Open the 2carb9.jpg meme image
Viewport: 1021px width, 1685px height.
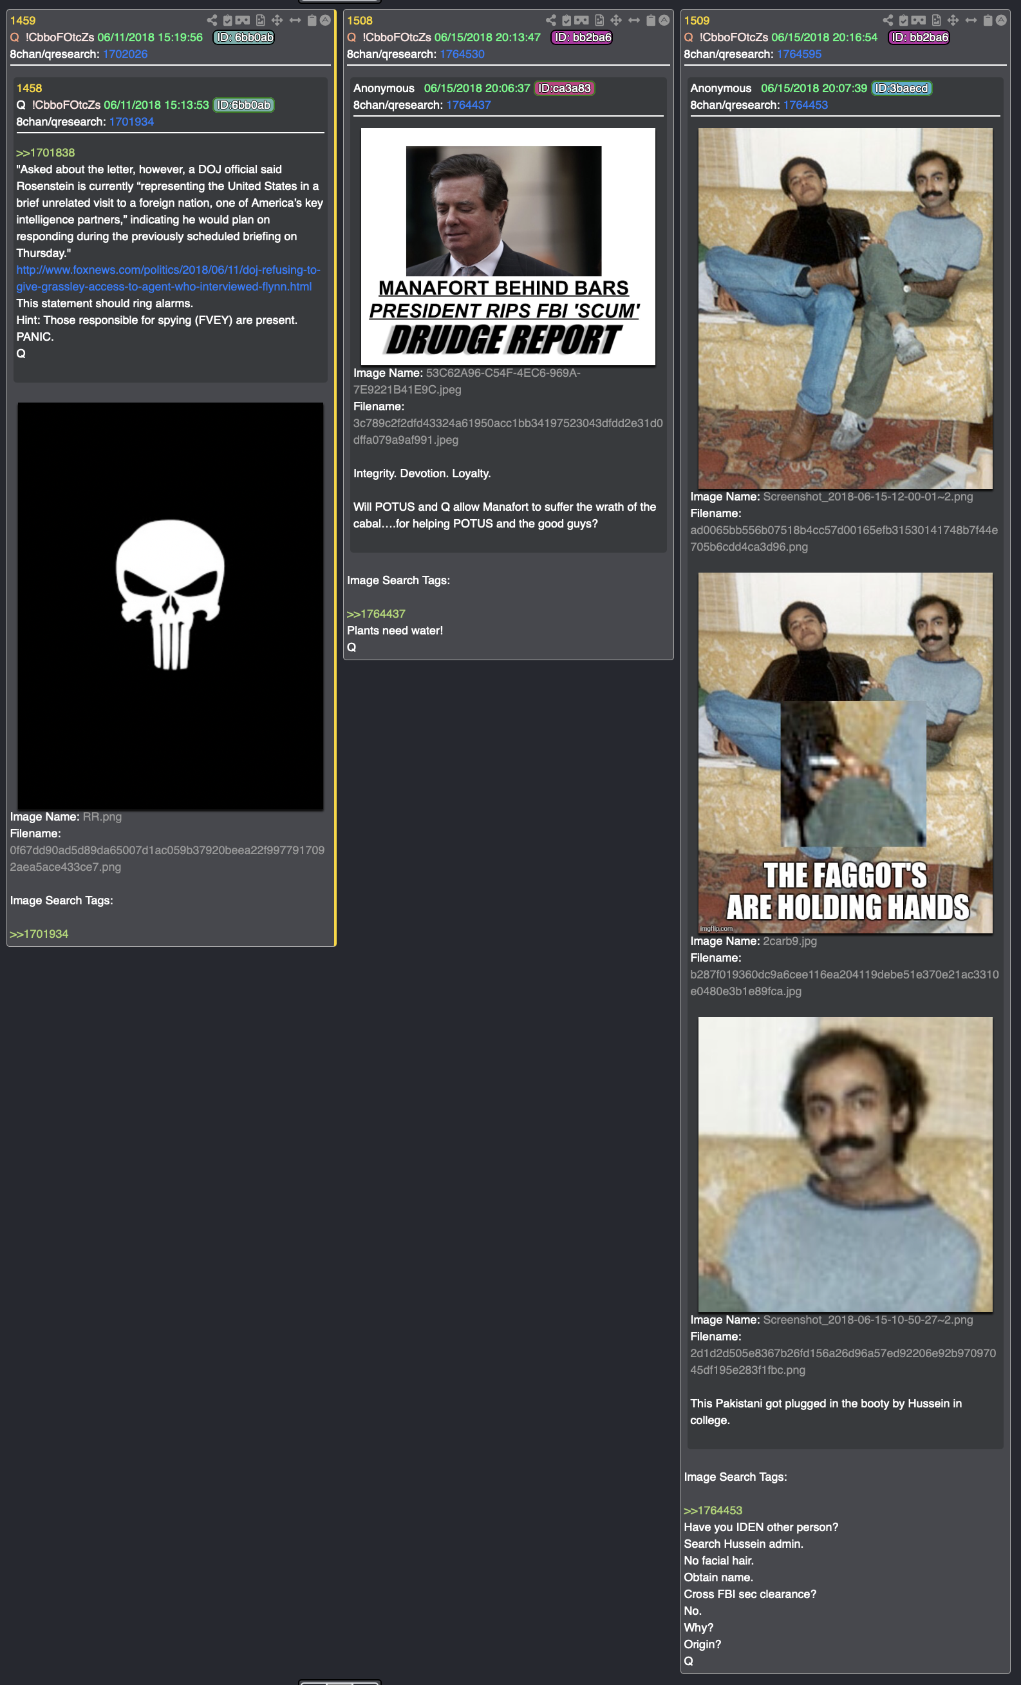845,753
